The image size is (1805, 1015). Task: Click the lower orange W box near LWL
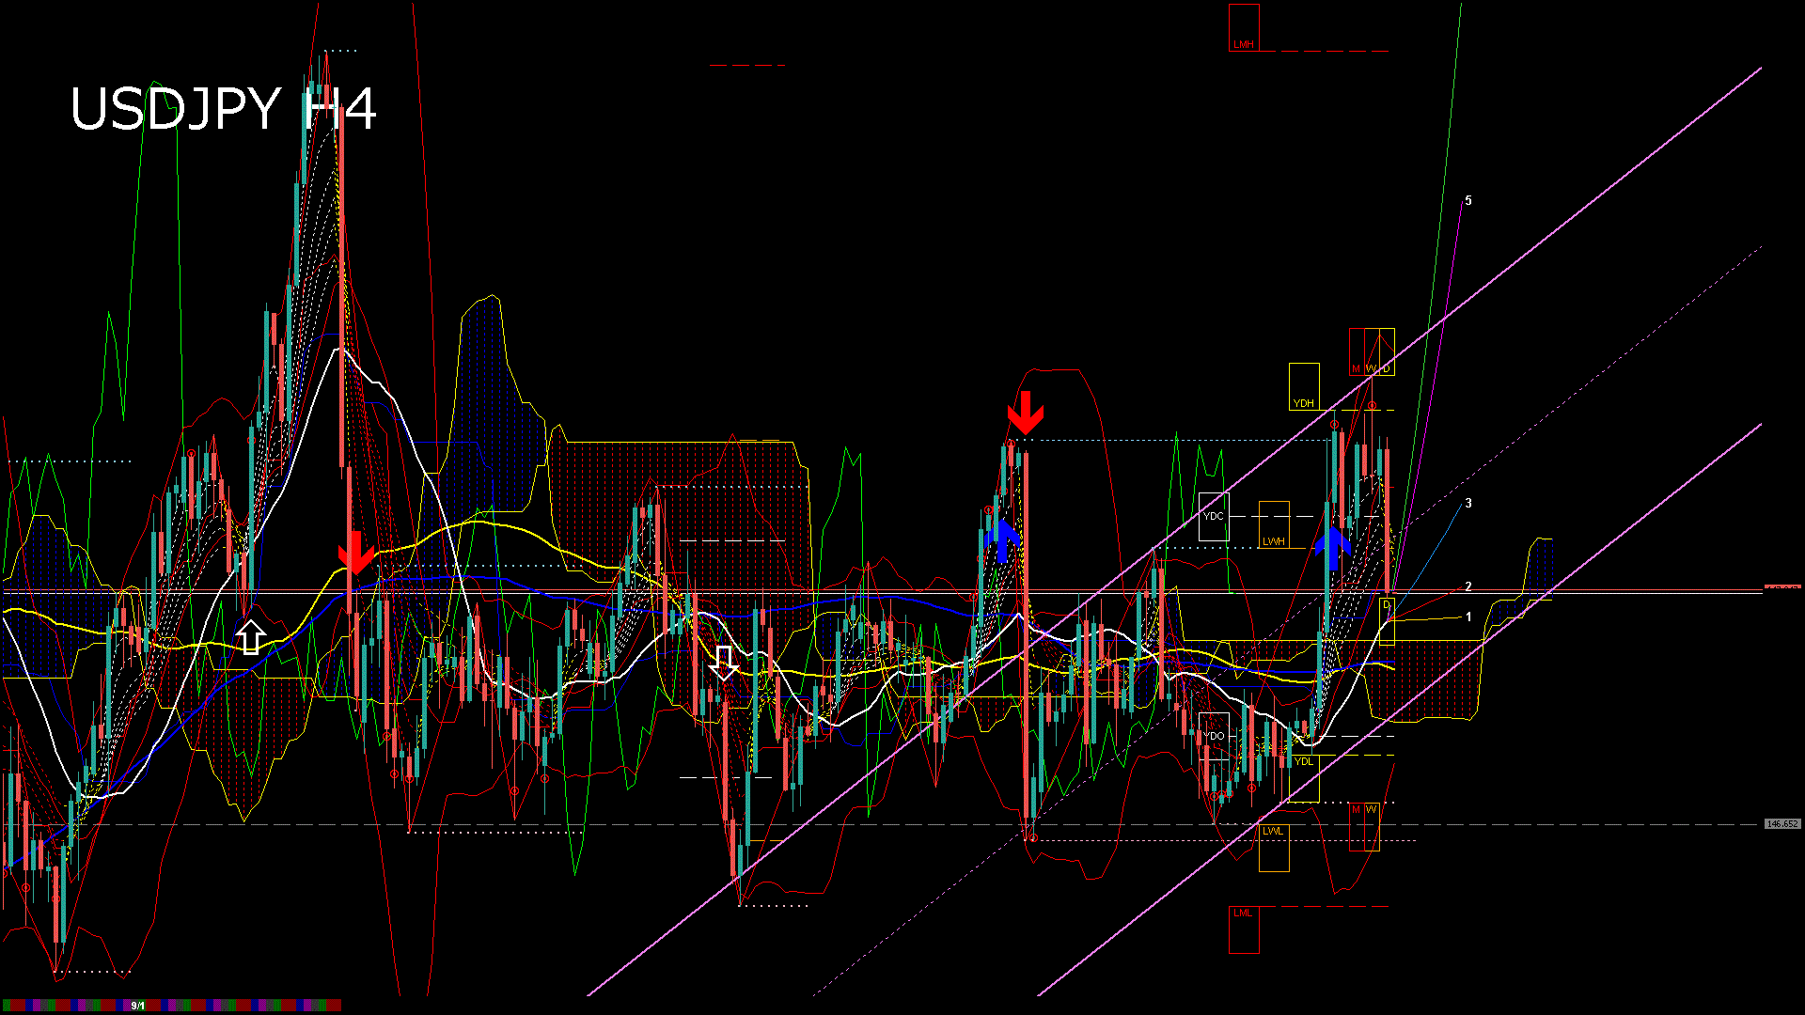click(x=1372, y=827)
